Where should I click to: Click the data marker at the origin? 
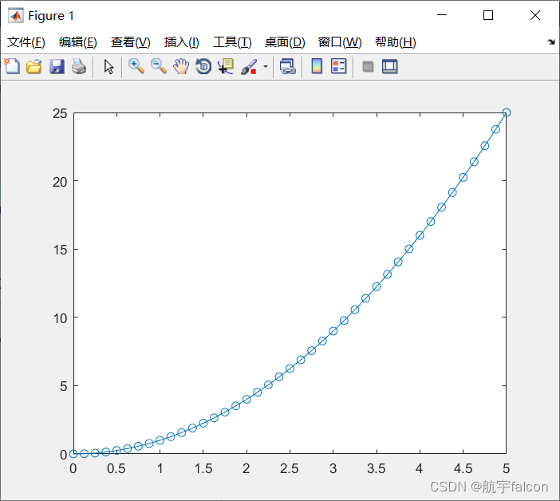(73, 454)
